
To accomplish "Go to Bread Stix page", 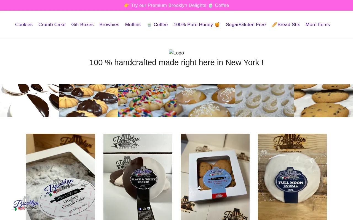I will point(286,25).
